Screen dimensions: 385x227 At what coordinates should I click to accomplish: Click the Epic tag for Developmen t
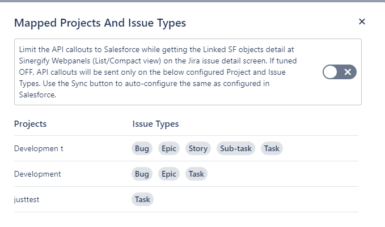[x=169, y=148]
